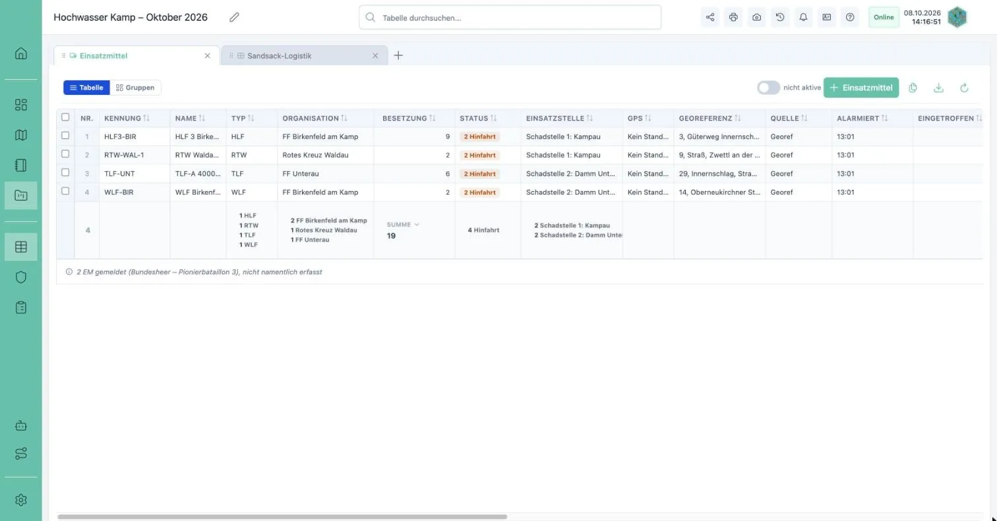The image size is (997, 521).
Task: Sort by the BESETZUNG column
Action: (x=433, y=119)
